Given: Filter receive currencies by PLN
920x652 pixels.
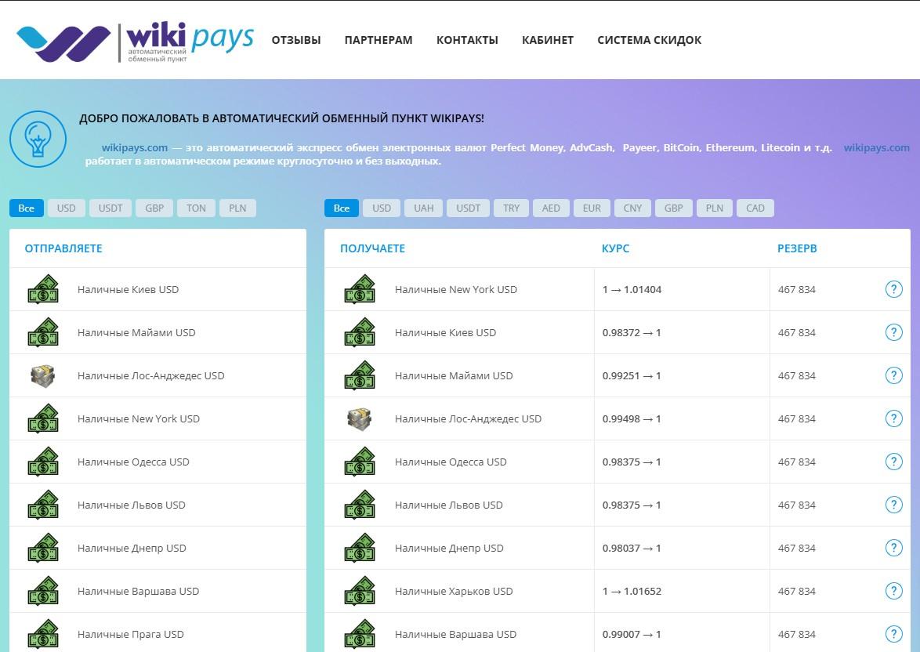Looking at the screenshot, I should coord(715,208).
